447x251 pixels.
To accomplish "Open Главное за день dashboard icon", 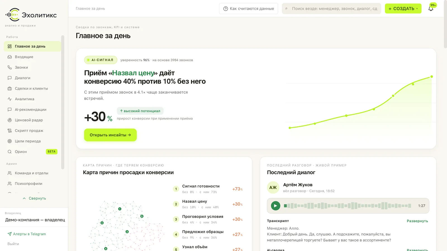I will (9, 46).
